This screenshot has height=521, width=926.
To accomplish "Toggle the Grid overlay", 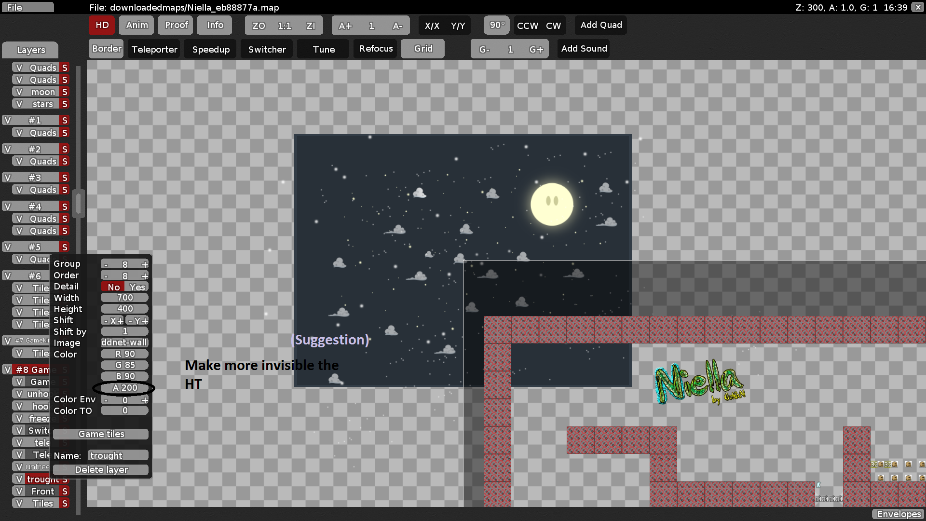I will (422, 48).
